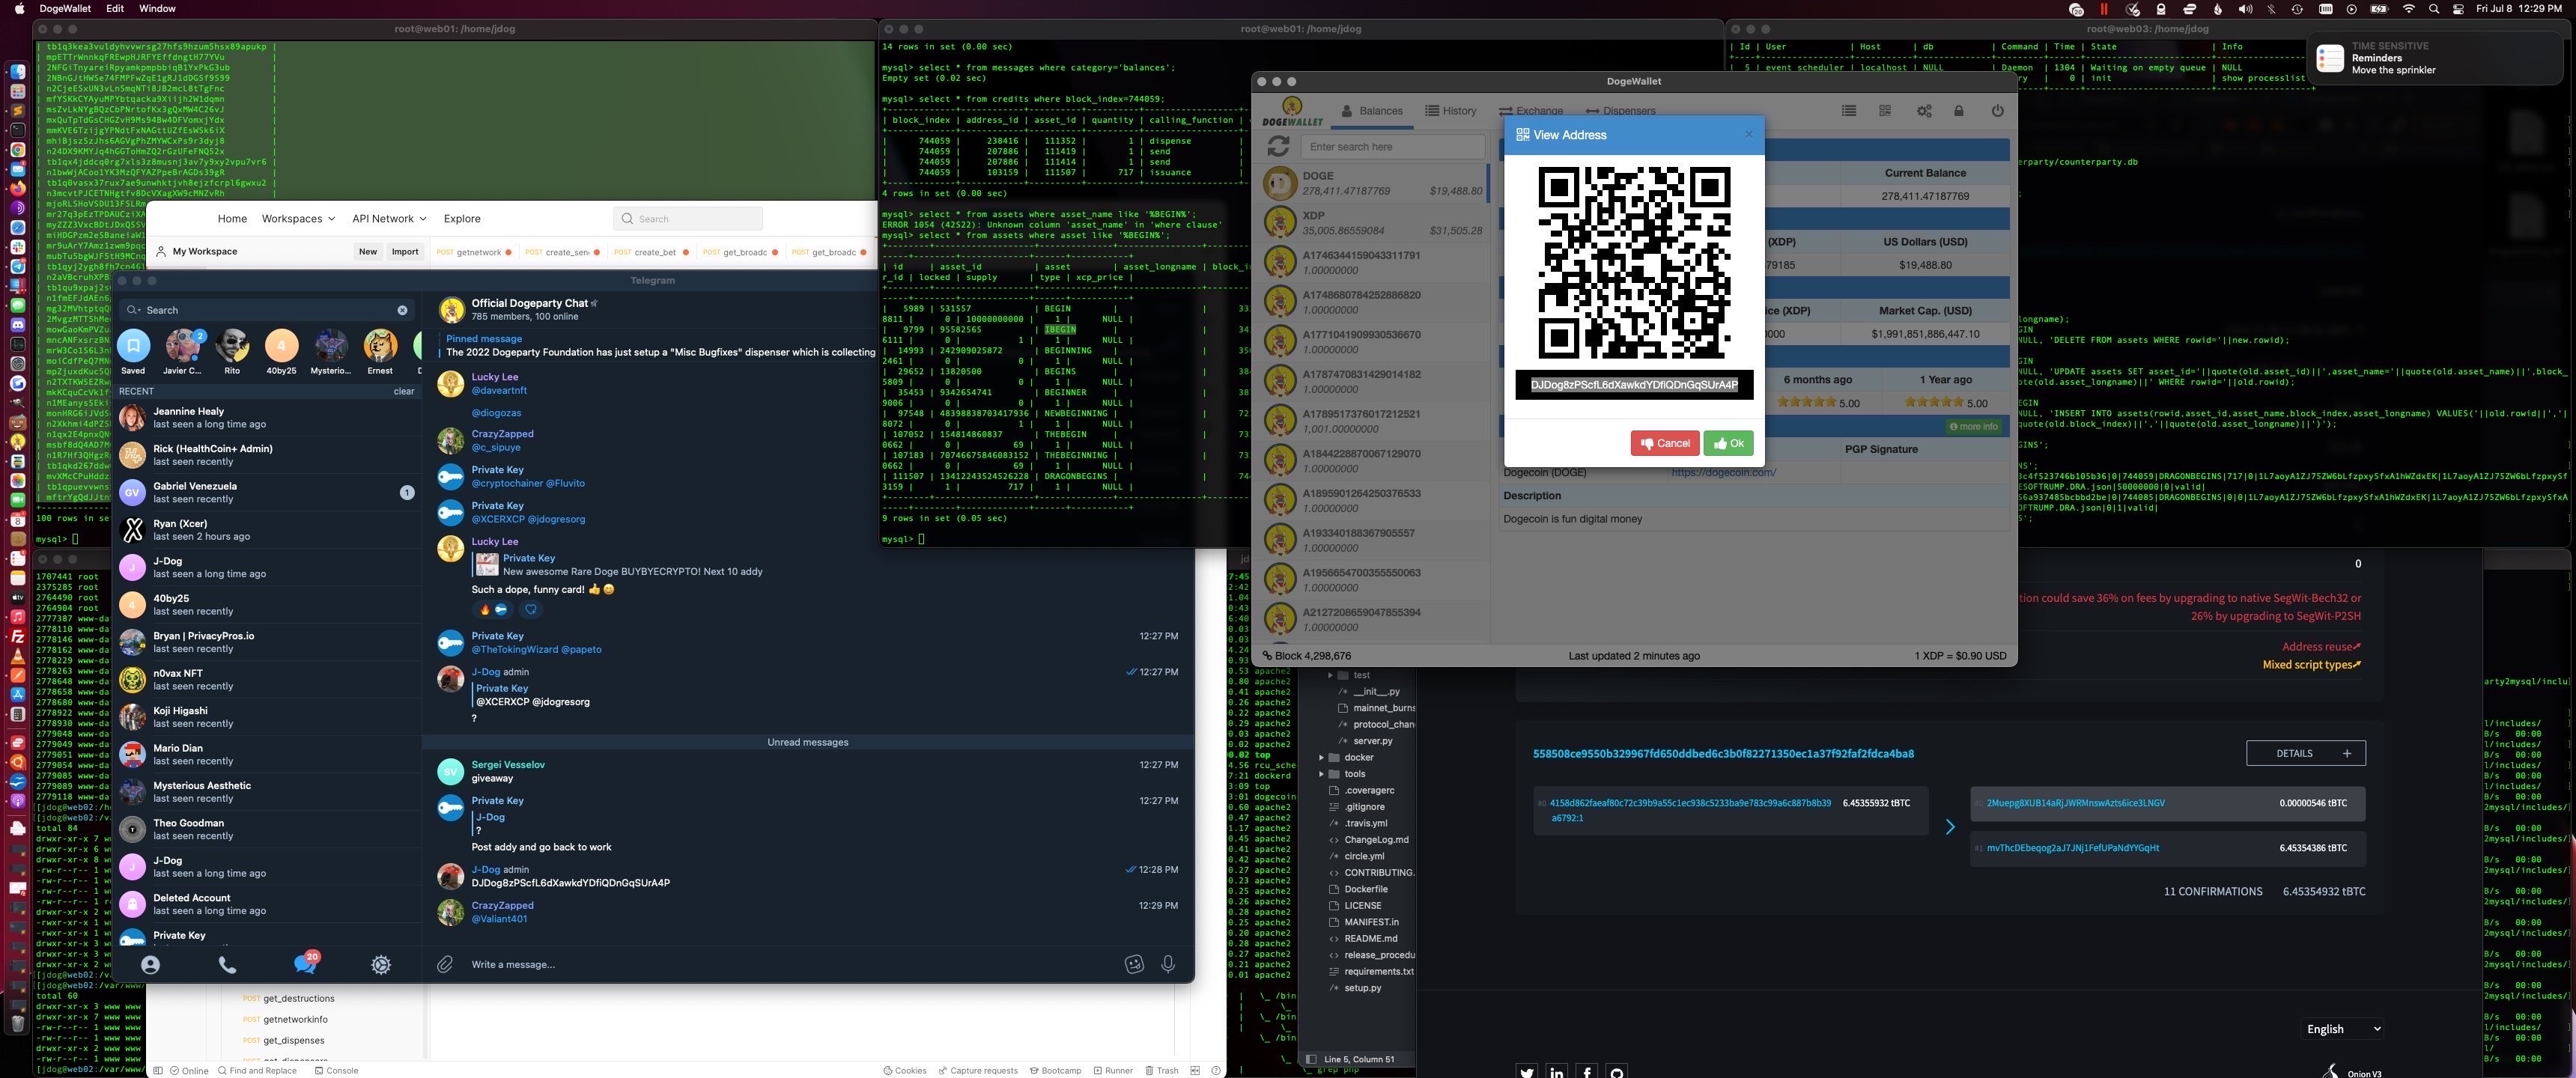
Task: Open Telegram chats icon with 20 badge
Action: tap(305, 963)
